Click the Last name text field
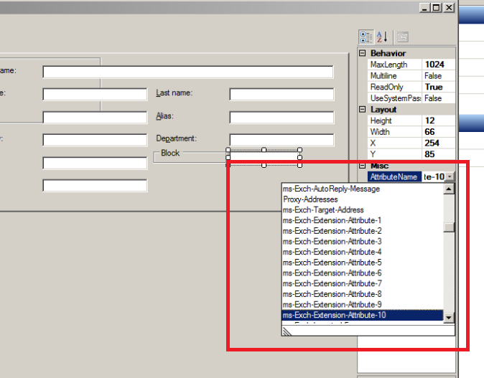The image size is (484, 378). tap(281, 94)
